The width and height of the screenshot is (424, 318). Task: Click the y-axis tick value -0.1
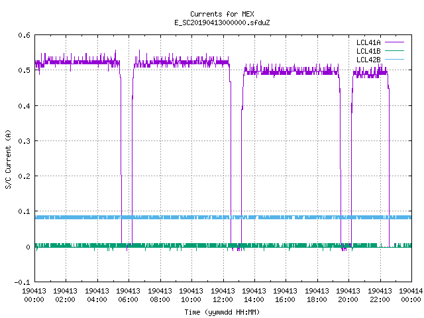22,282
